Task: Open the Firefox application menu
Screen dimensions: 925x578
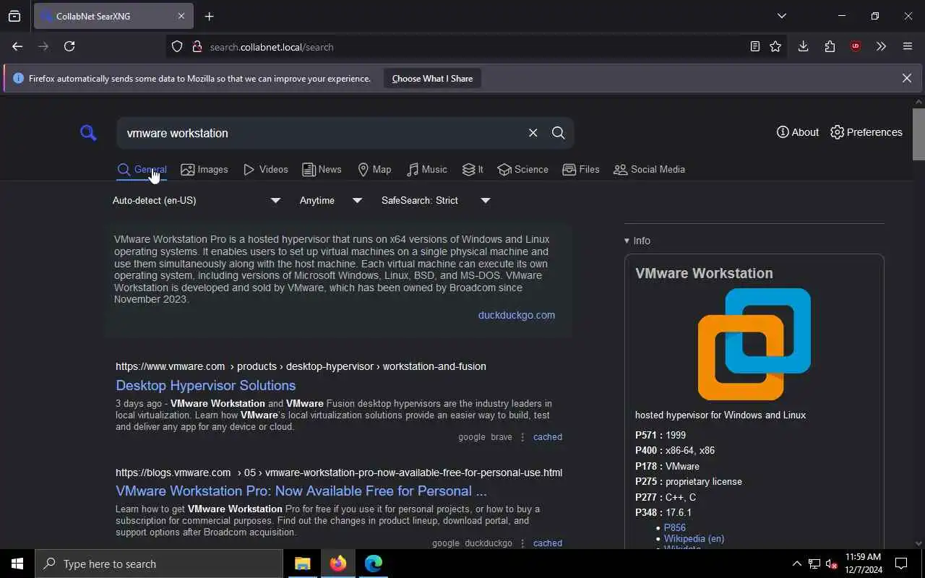Action: pyautogui.click(x=908, y=46)
